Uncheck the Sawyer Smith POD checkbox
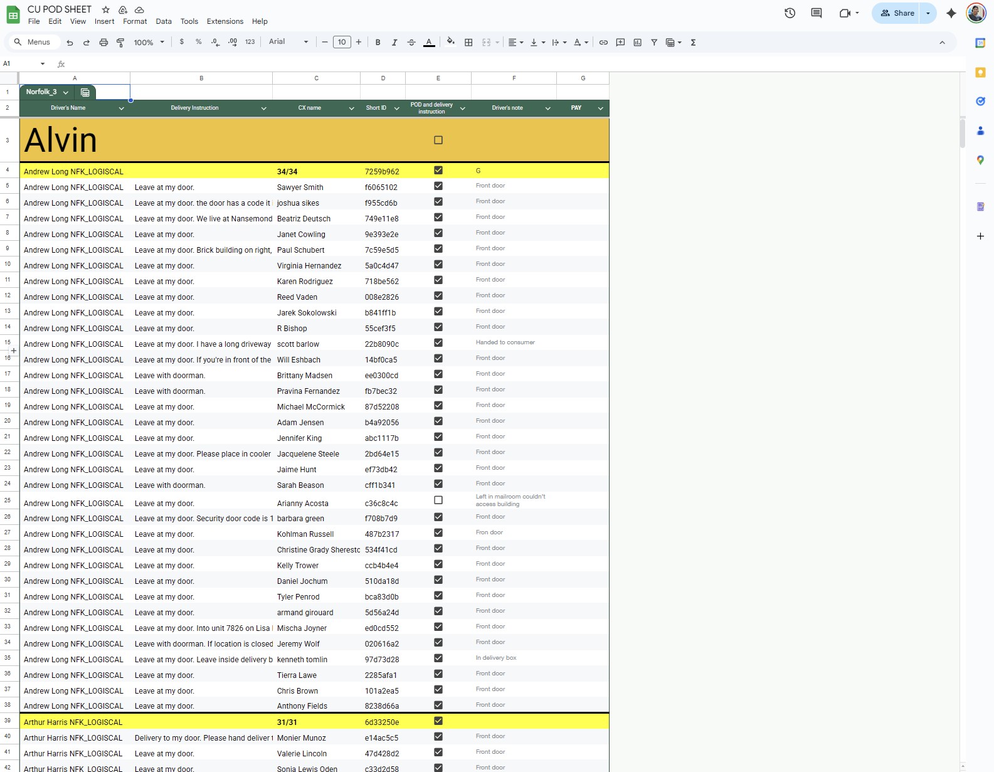This screenshot has height=772, width=994. (x=438, y=186)
